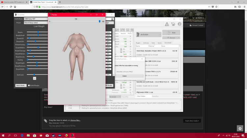Click the Batch Build button
Viewport: 247px width, 138px height.
[x=21, y=86]
